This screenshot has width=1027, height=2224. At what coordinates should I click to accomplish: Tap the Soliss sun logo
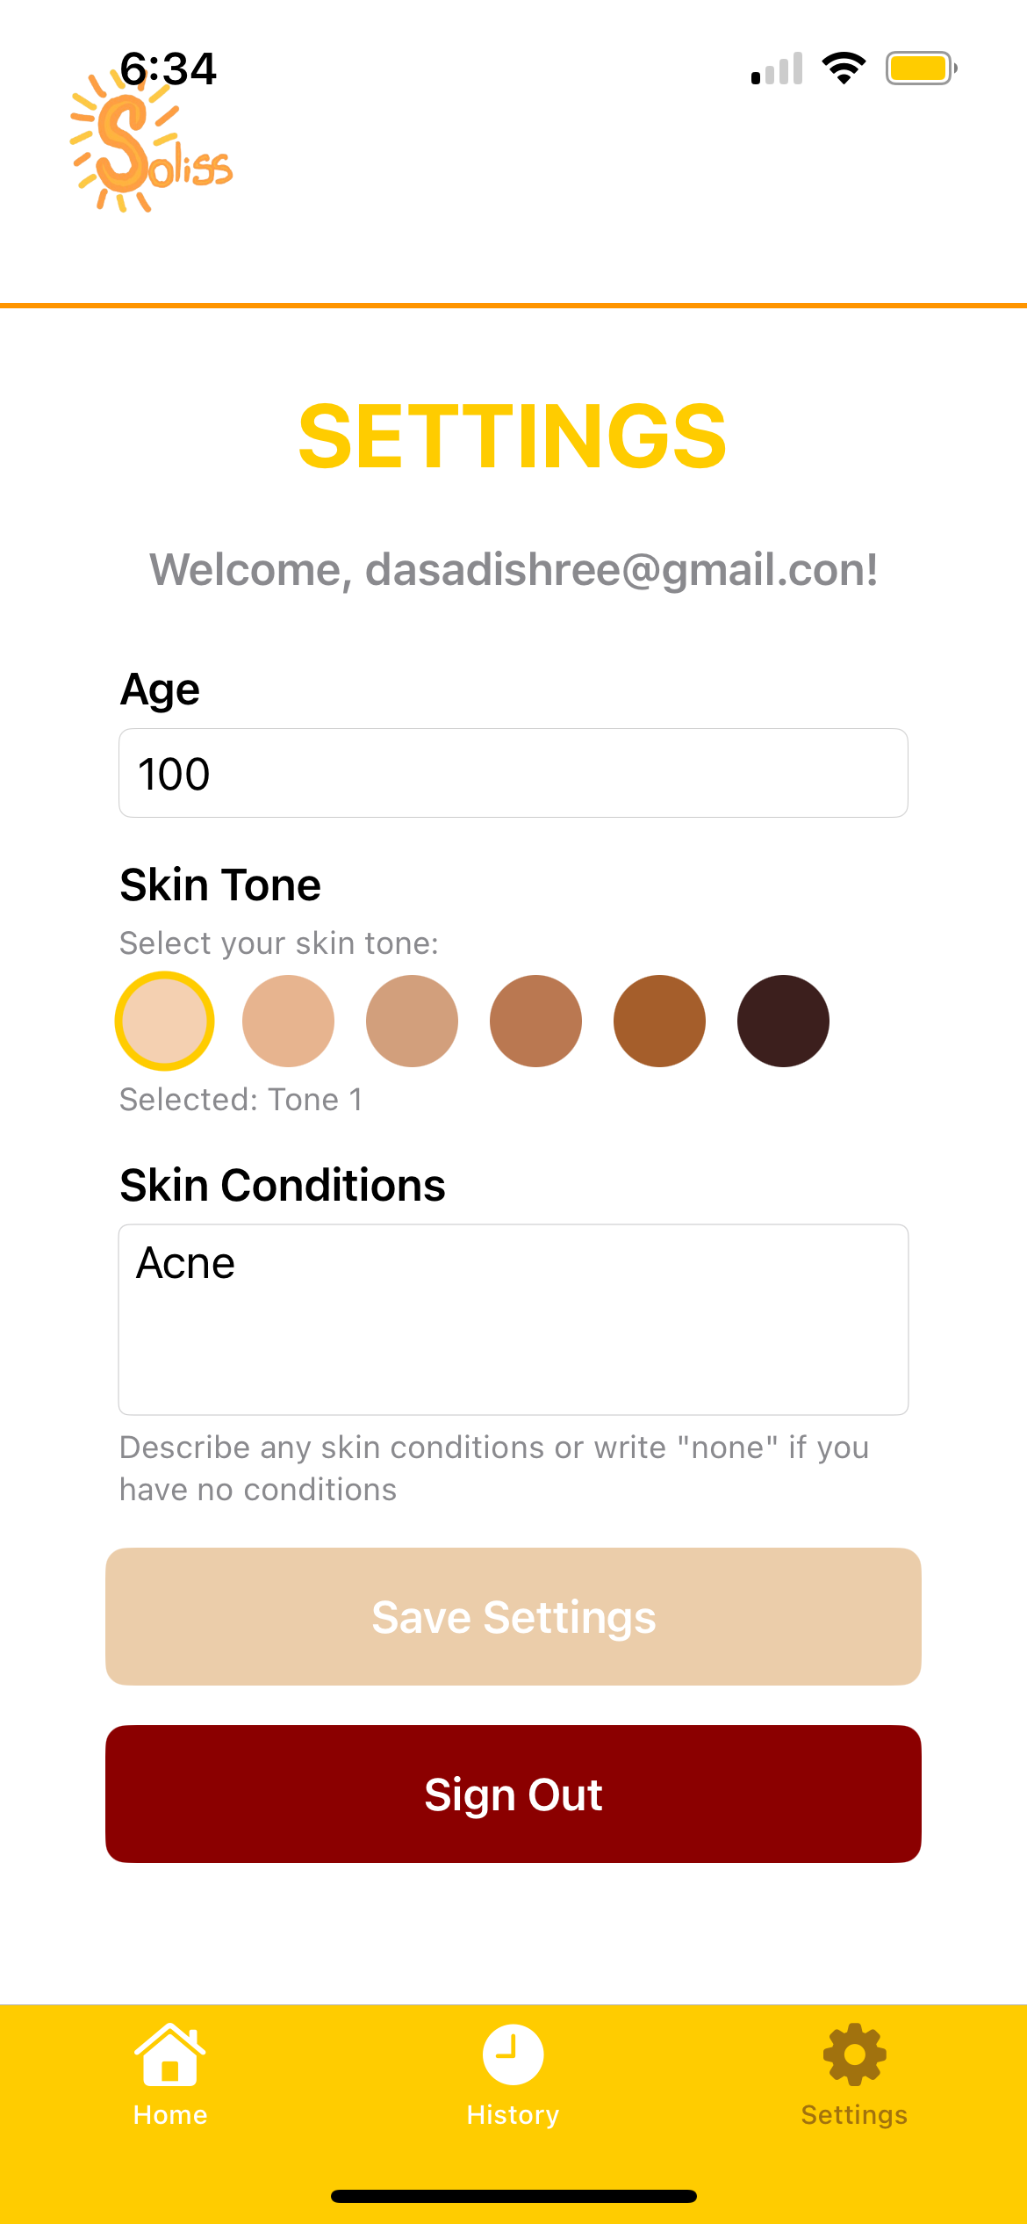[x=151, y=141]
